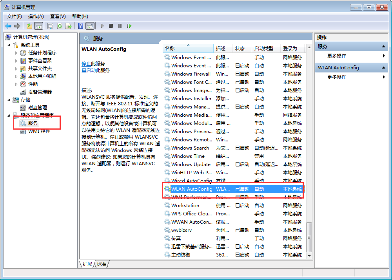This screenshot has height=280, width=392.
Task: Click the Properties toolbar icon
Action: [x=50, y=26]
